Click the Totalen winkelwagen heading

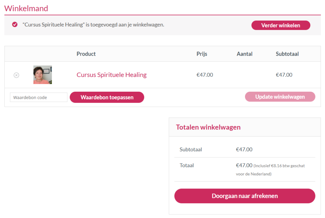pos(208,127)
